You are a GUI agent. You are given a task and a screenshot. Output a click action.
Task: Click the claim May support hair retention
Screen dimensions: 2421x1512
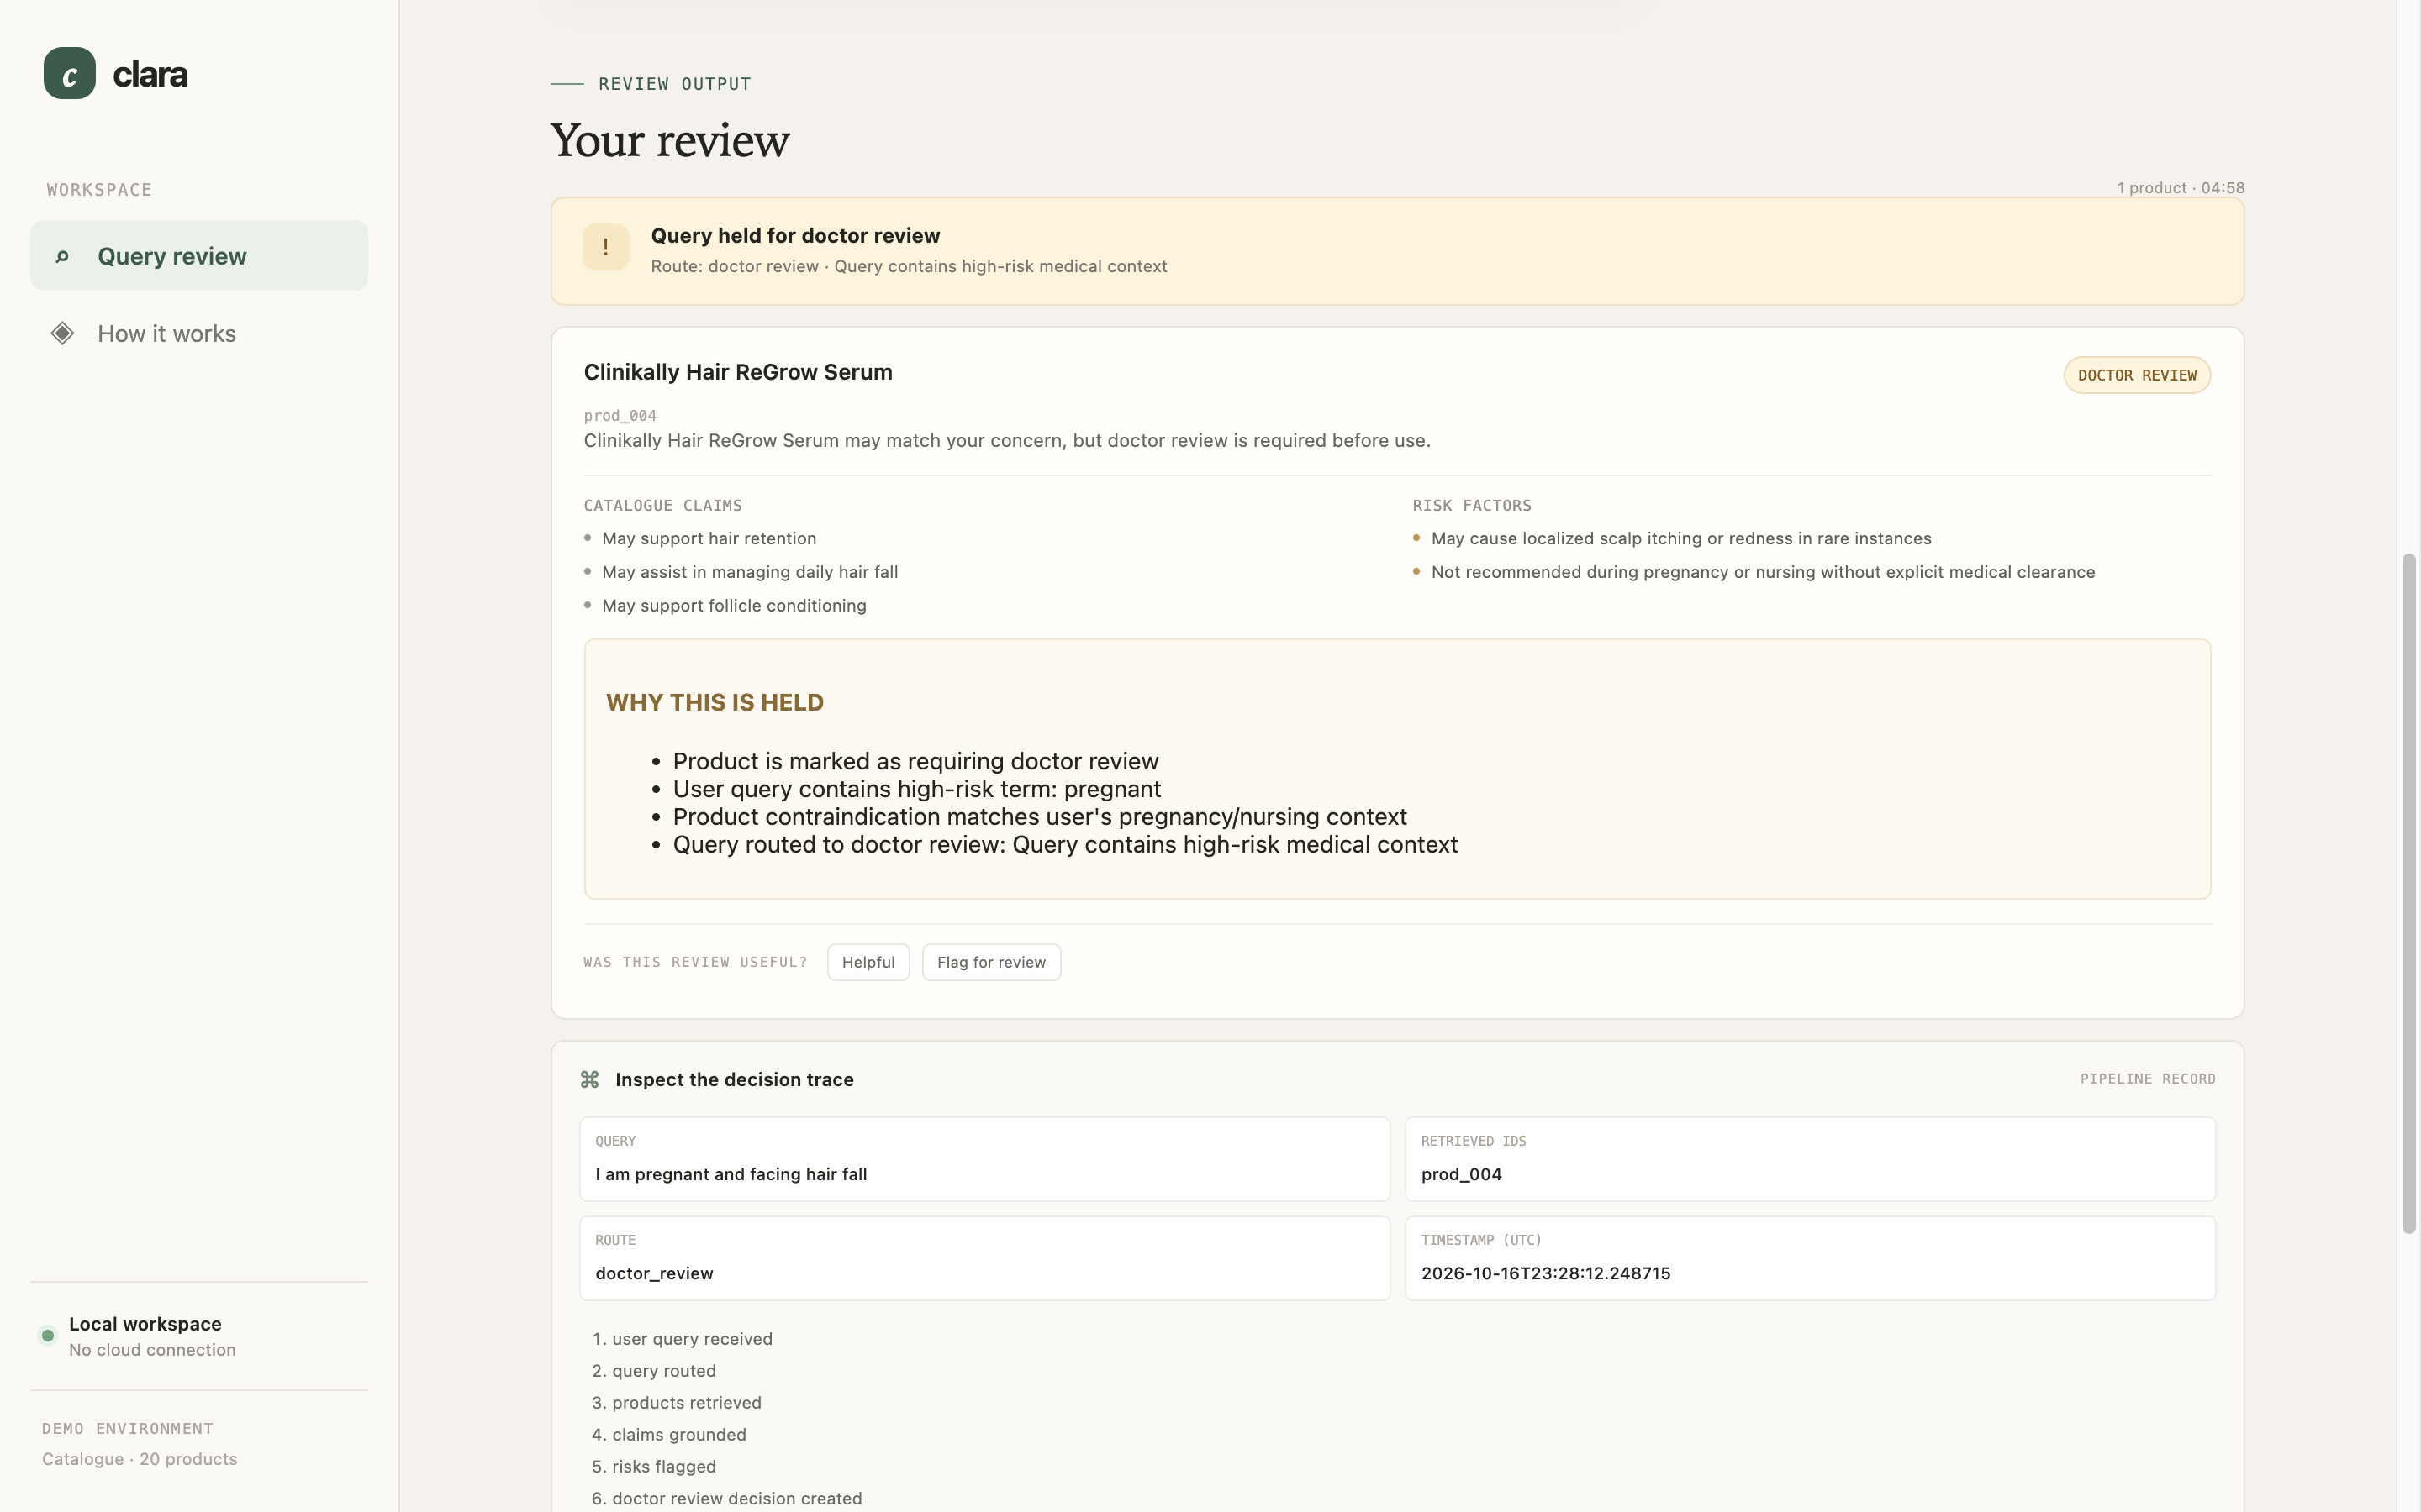click(709, 539)
